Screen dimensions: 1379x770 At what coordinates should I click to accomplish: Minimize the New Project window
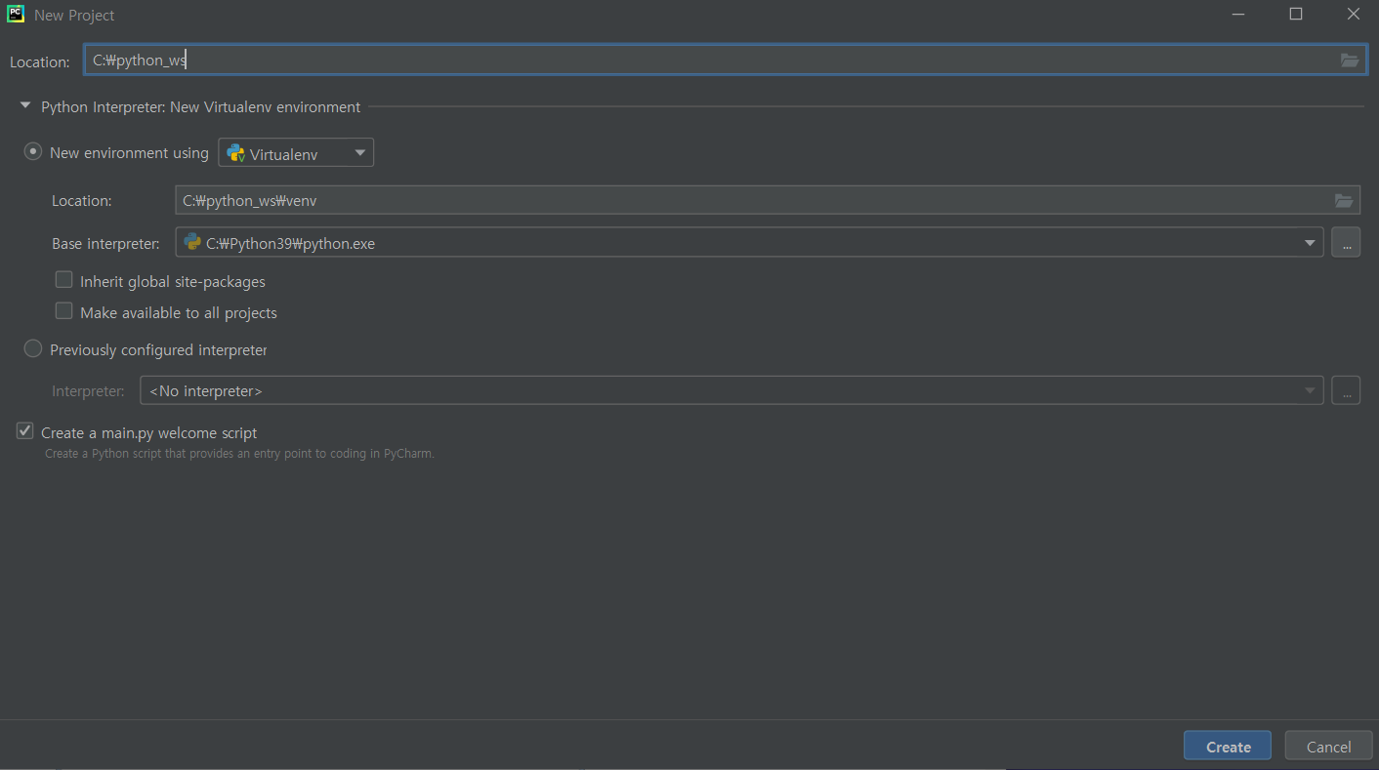click(1238, 15)
